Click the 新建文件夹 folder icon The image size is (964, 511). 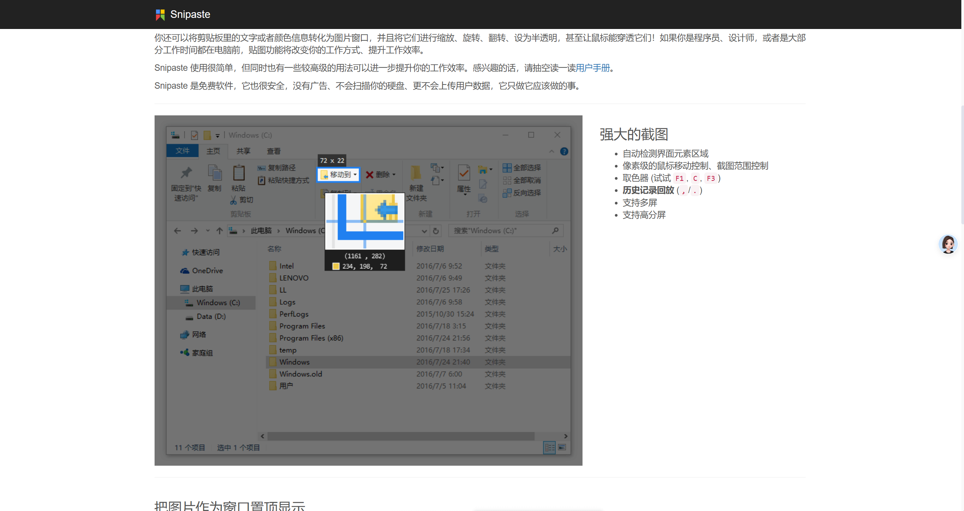pyautogui.click(x=416, y=173)
